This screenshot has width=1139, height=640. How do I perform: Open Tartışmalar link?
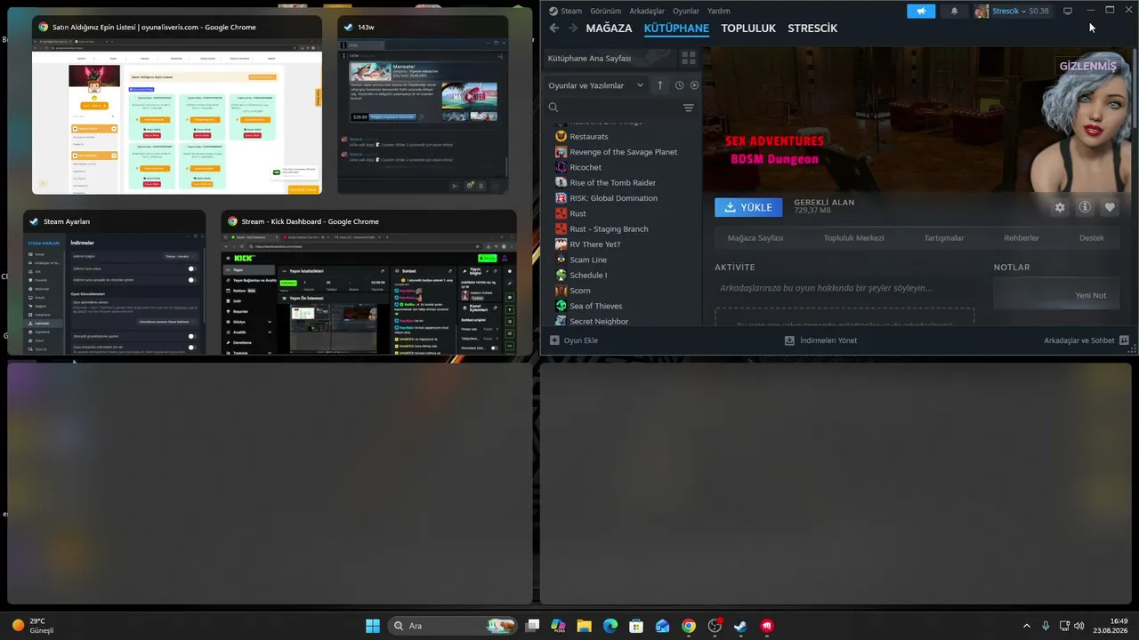click(x=944, y=238)
